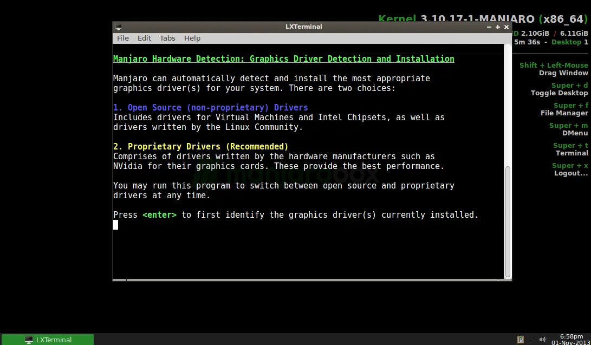Click the date 01-Nov-2013

click(x=571, y=342)
